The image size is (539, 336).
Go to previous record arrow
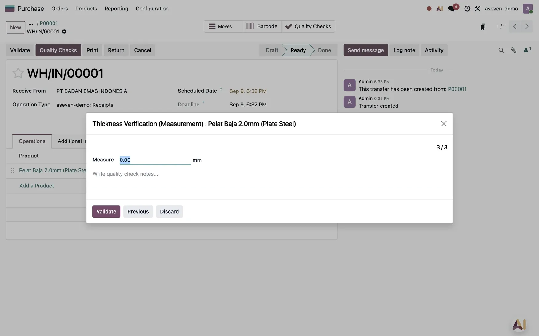(515, 26)
